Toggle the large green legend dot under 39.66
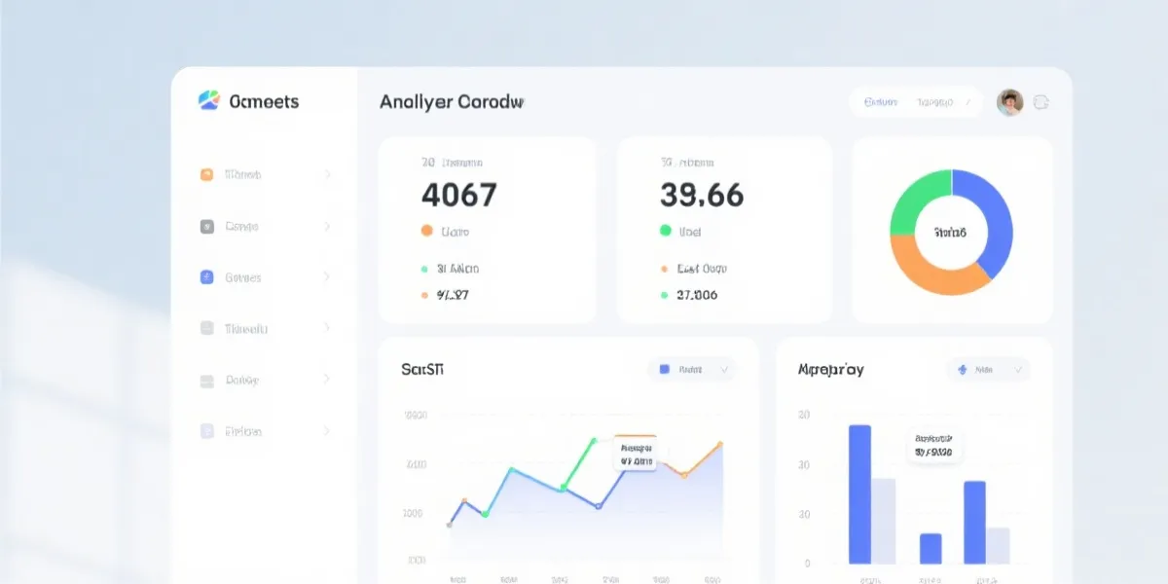 (666, 232)
